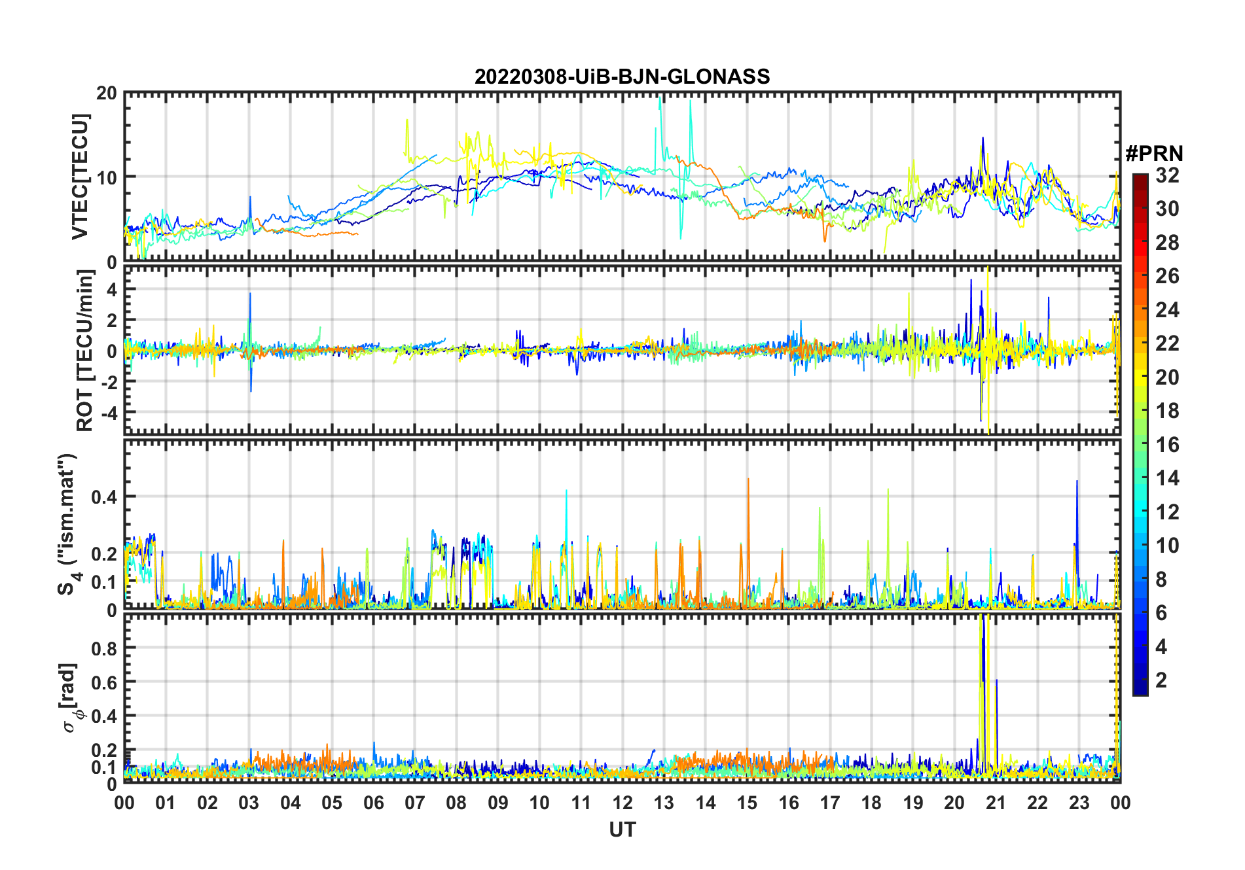Click the x-axis tick label 01
Image resolution: width=1245 pixels, height=870 pixels.
pyautogui.click(x=166, y=803)
